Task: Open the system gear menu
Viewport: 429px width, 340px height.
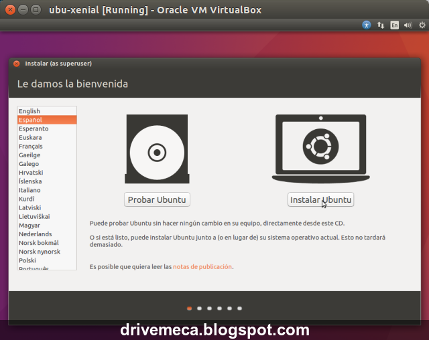Action: click(422, 25)
